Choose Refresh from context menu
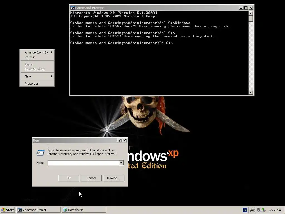This screenshot has height=214, width=285. pyautogui.click(x=37, y=57)
